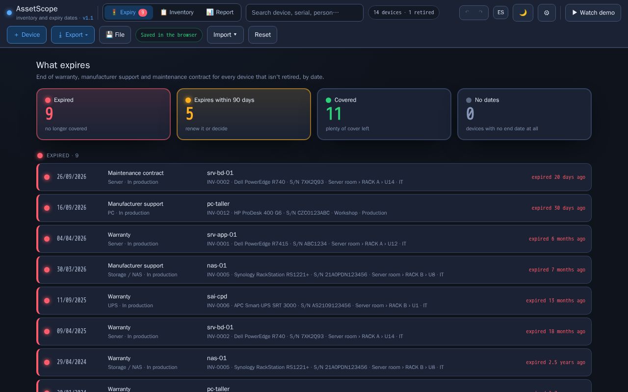Image resolution: width=628 pixels, height=392 pixels.
Task: Click the Watch demo button
Action: (x=593, y=13)
